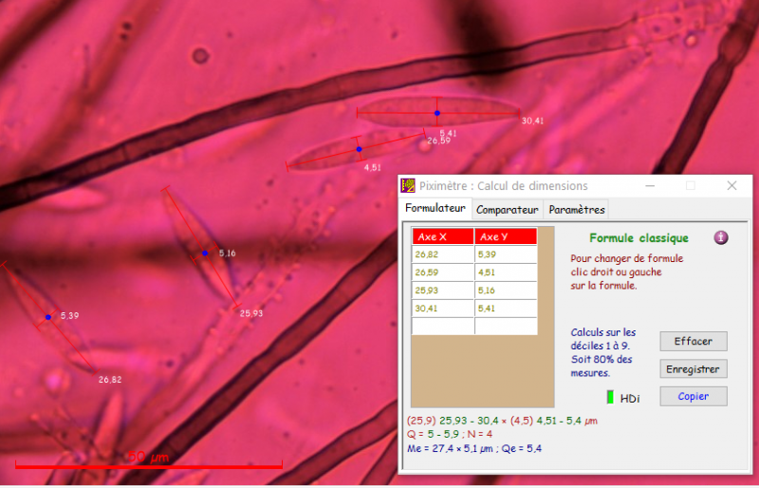759x488 pixels.
Task: Click Copier to copy results
Action: [x=693, y=397]
